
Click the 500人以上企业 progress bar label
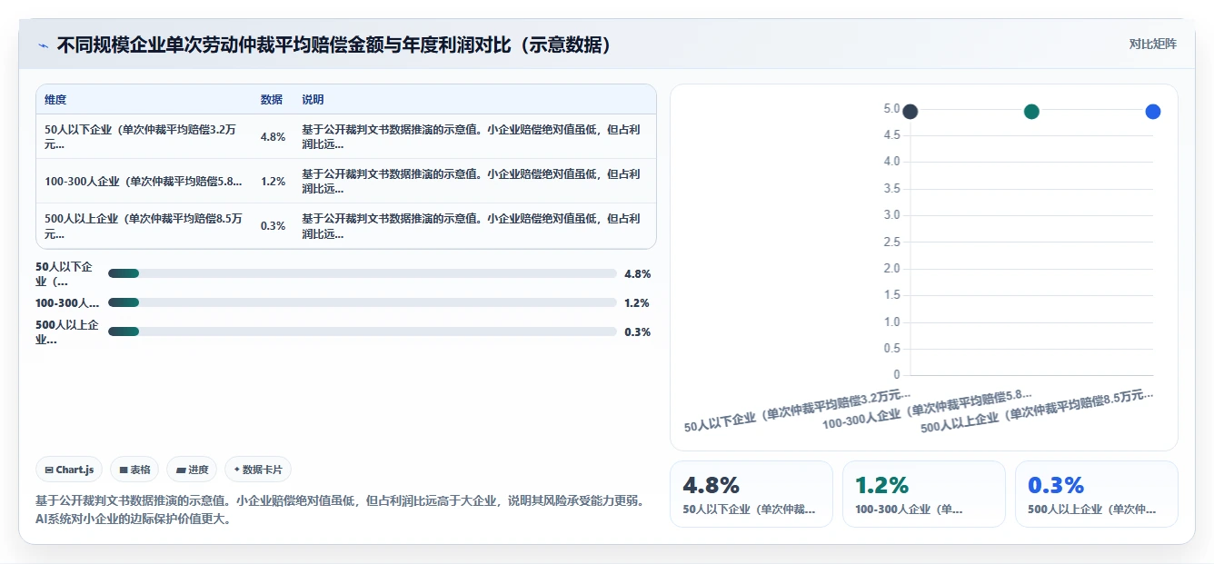67,331
